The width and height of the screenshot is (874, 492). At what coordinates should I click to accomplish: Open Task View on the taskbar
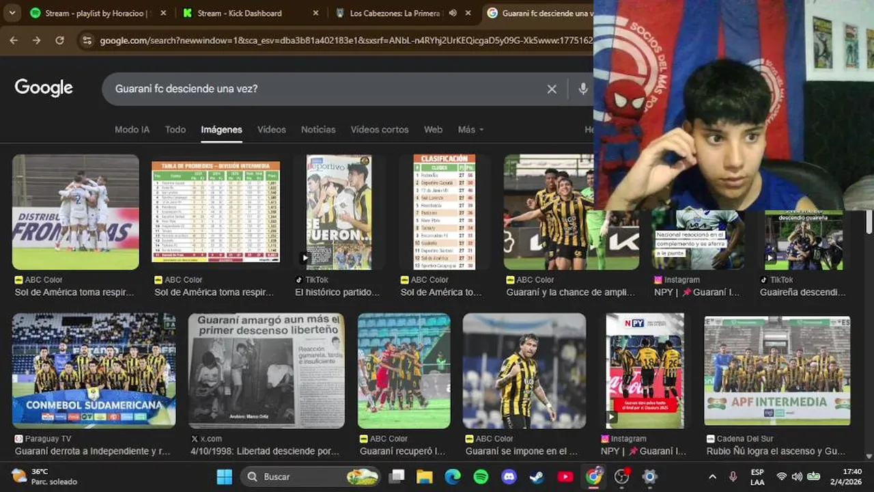[397, 477]
